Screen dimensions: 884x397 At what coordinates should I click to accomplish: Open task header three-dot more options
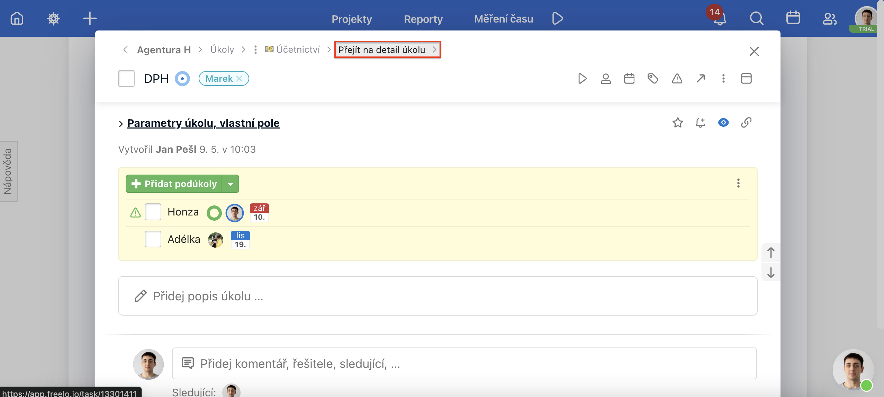723,79
